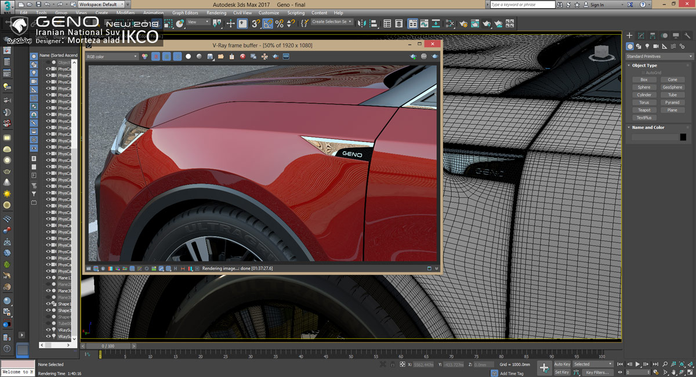Image resolution: width=696 pixels, height=377 pixels.
Task: Click the GeoSphere primitive button
Action: click(x=672, y=87)
